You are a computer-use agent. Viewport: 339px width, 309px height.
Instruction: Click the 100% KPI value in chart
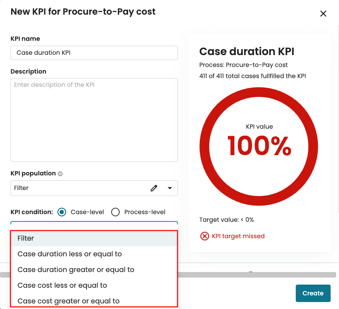coord(259,146)
